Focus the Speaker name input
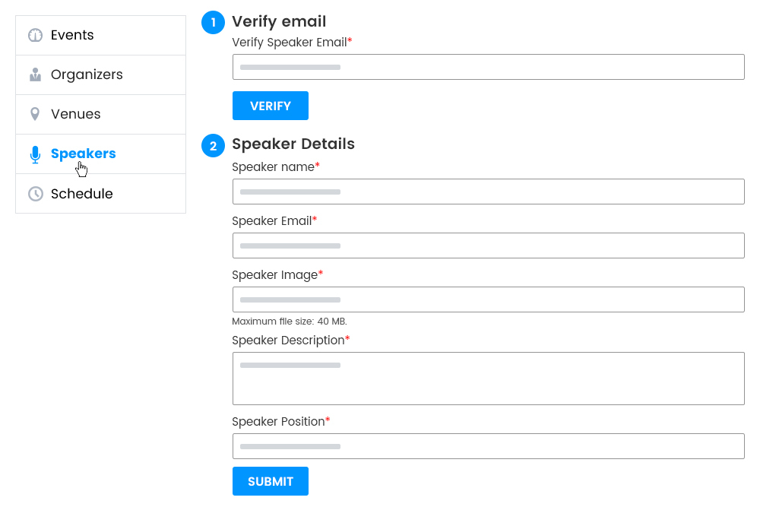The width and height of the screenshot is (760, 507). pos(488,191)
